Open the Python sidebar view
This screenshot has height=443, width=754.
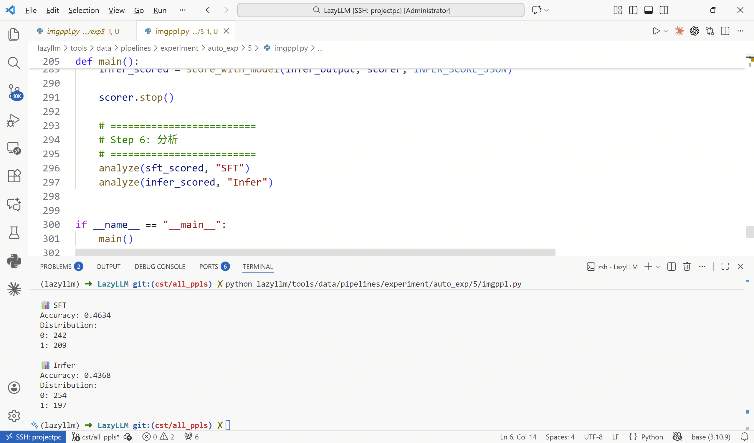(14, 261)
